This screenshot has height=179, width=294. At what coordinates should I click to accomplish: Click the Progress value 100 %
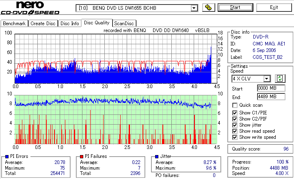click(x=283, y=162)
